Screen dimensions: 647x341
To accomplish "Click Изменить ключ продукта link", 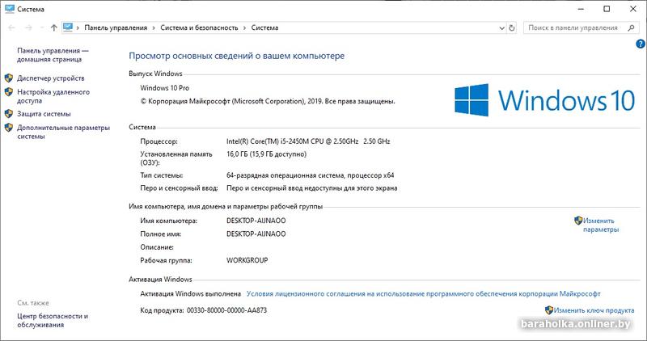I will click(x=594, y=310).
